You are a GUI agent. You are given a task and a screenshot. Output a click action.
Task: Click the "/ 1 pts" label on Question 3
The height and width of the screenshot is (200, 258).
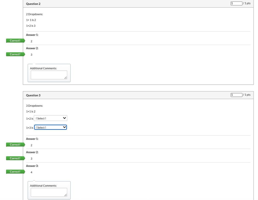pyautogui.click(x=247, y=95)
